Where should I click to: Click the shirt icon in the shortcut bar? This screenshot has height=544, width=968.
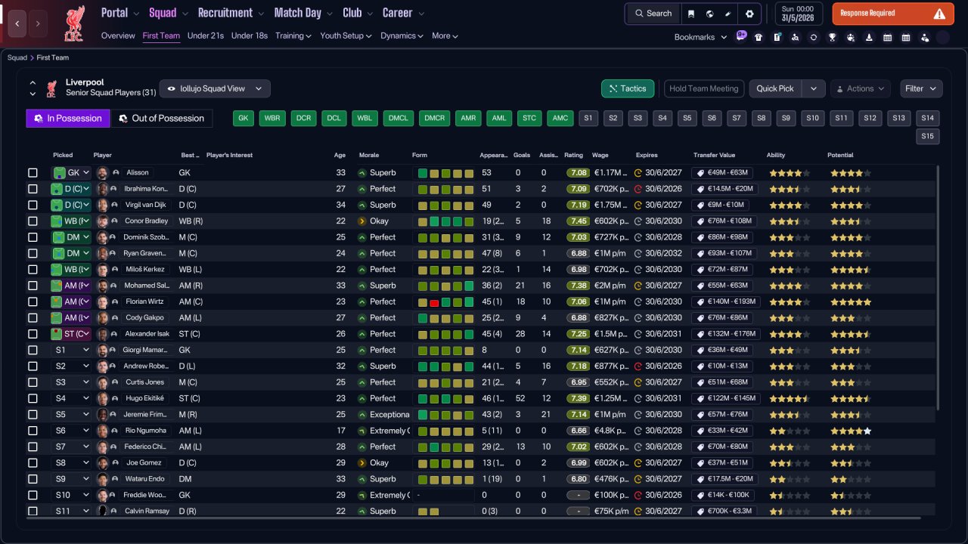click(759, 37)
